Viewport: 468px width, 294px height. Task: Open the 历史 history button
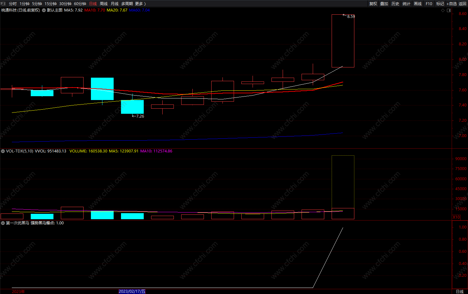[x=395, y=4]
